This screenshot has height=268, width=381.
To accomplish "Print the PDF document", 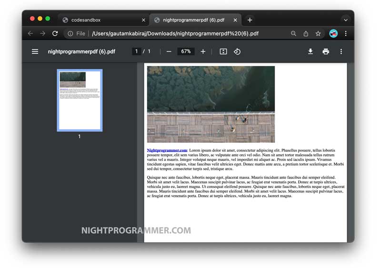I will (x=326, y=51).
